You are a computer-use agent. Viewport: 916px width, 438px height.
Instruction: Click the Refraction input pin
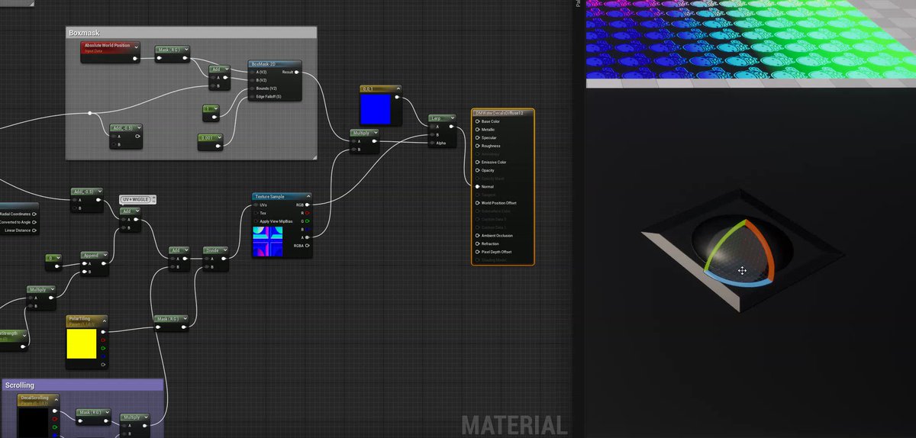click(x=478, y=243)
